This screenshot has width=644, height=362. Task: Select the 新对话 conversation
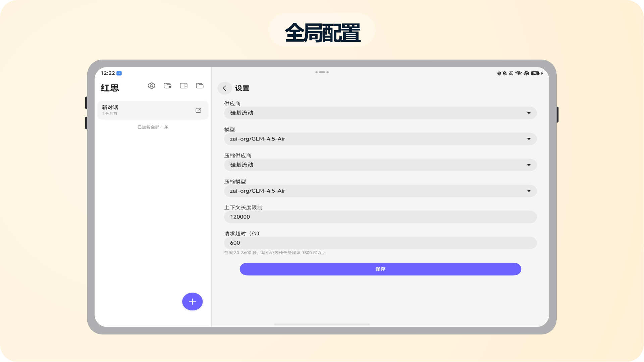coord(153,110)
